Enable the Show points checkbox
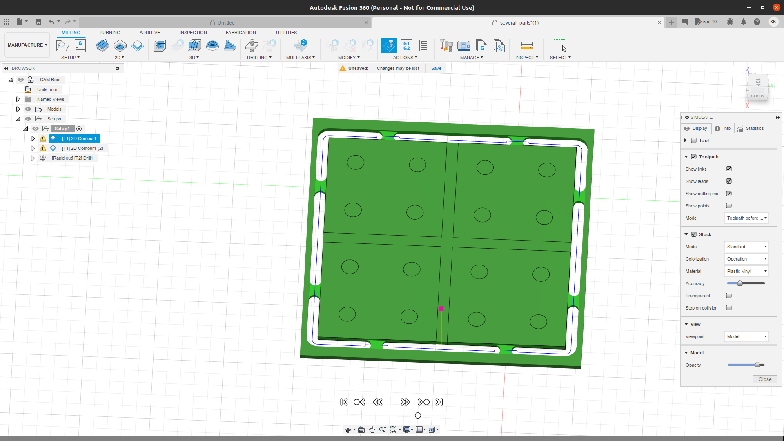784x441 pixels. (x=729, y=206)
